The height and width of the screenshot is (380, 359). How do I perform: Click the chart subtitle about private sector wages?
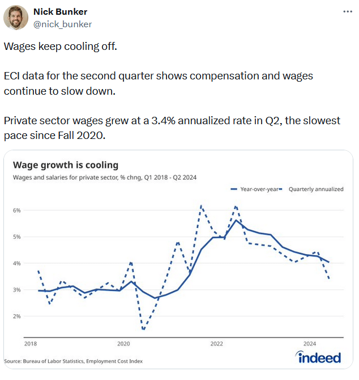105,178
